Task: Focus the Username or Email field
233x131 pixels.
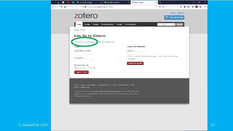Action: pos(84,53)
